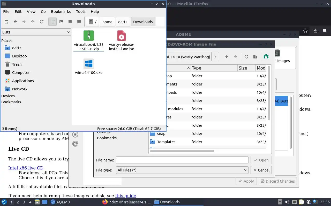Click the File name input field
The height and width of the screenshot is (206, 331).
click(x=182, y=160)
